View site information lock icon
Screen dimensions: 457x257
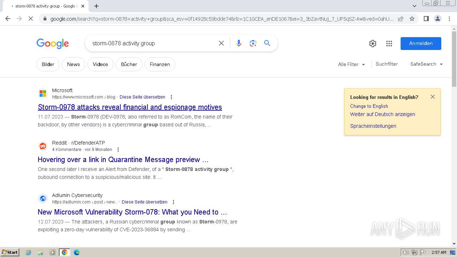tap(45, 19)
